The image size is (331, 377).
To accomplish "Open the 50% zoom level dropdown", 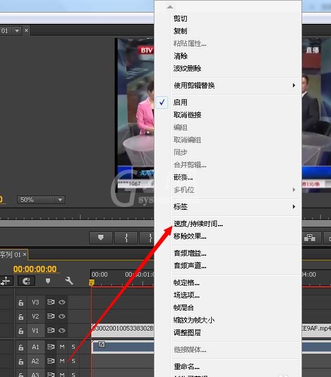I will (x=41, y=200).
